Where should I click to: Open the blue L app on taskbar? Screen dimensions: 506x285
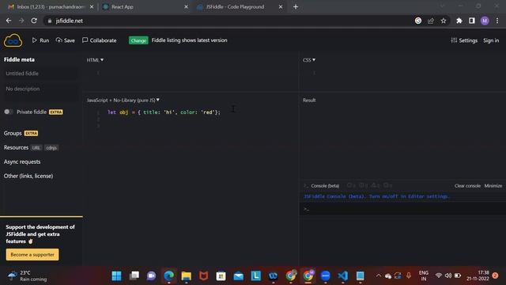[x=256, y=275]
